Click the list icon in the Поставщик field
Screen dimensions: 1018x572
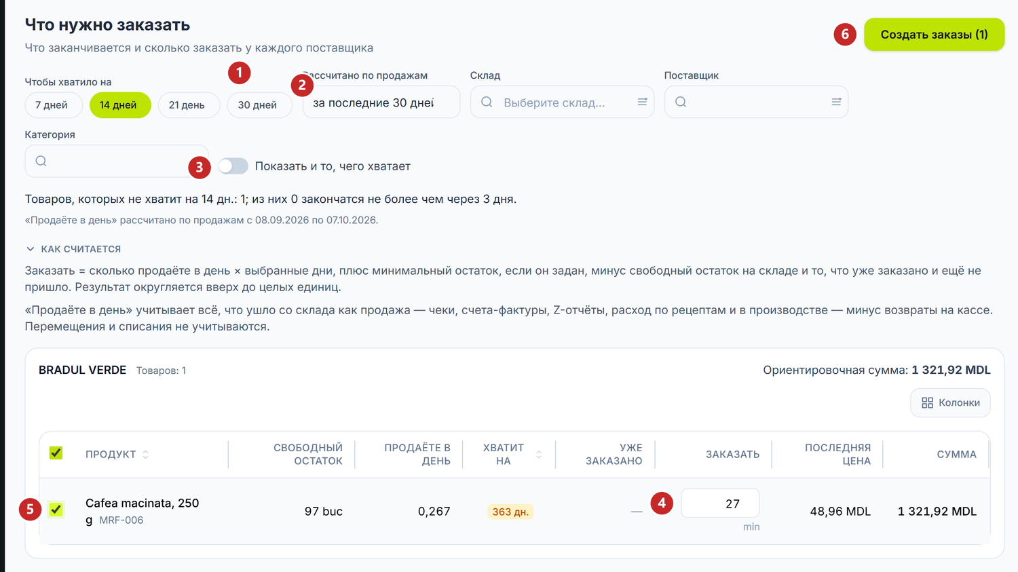coord(836,102)
